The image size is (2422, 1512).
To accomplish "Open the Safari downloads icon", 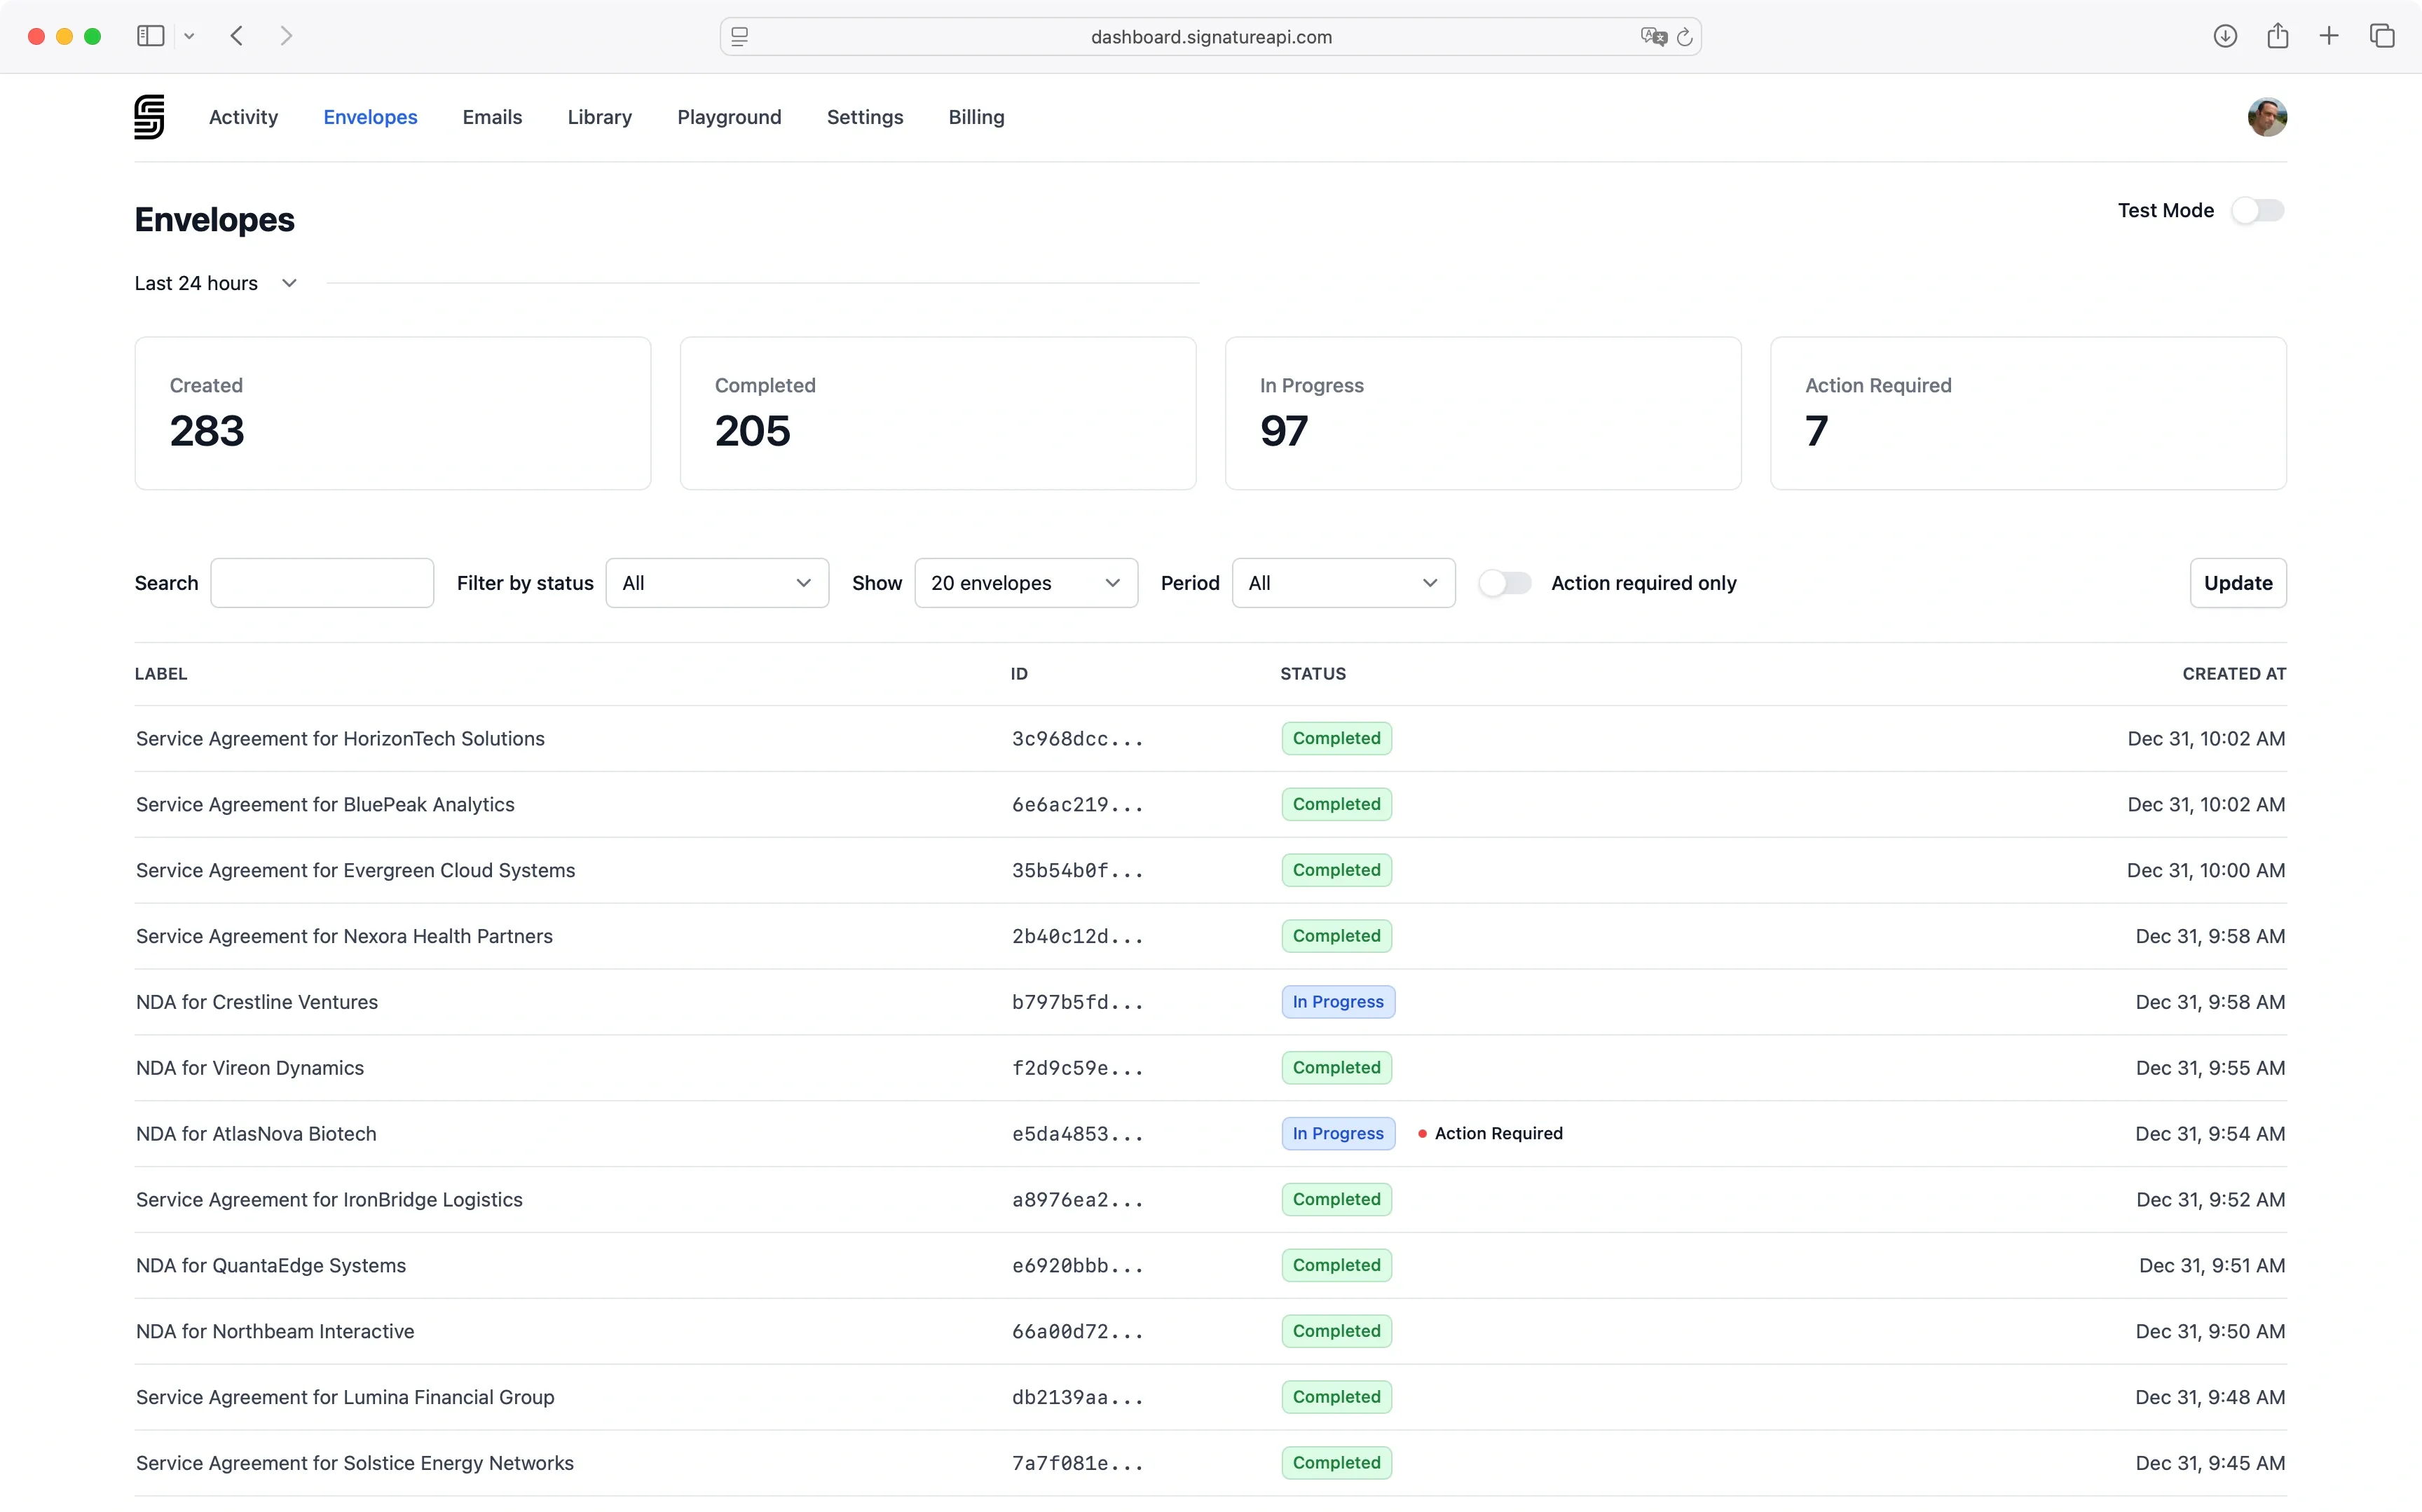I will [2225, 36].
